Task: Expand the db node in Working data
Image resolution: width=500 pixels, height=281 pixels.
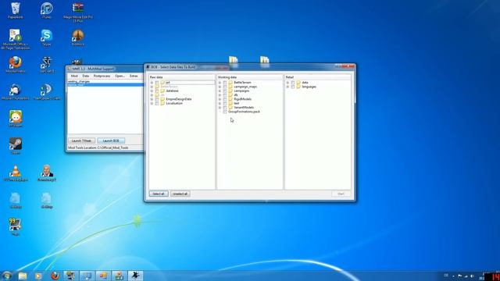Action: [220, 95]
